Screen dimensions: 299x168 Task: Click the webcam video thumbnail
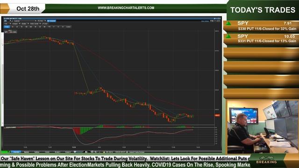pos(263,126)
